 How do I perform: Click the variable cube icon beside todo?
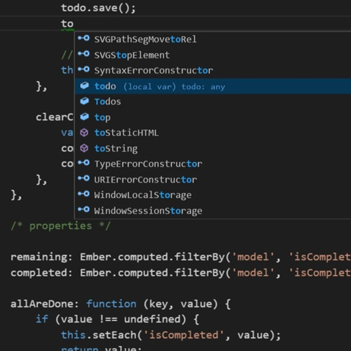pyautogui.click(x=84, y=86)
